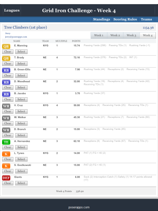Viewport: 158px width, 211px height.
Task: Click the QB badge for E. Manning
Action: tap(6, 47)
